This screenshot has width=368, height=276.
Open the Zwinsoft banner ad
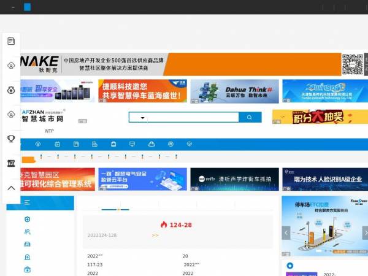point(325,91)
